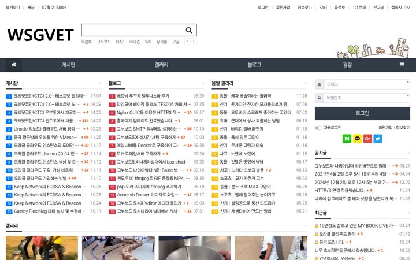Go to home via house icon
The height and width of the screenshot is (260, 416).
tap(14, 65)
